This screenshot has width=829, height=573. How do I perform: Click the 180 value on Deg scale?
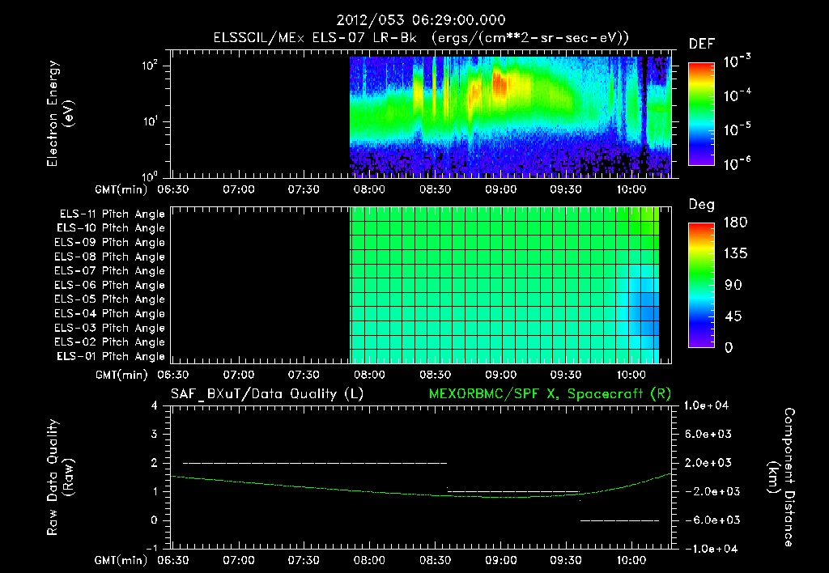(x=735, y=223)
